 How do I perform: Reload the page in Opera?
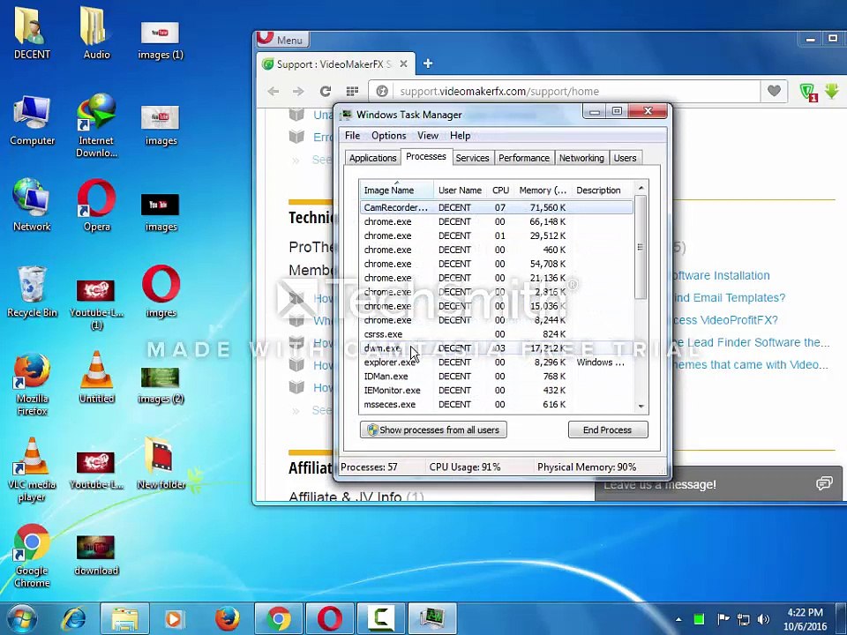[x=325, y=91]
